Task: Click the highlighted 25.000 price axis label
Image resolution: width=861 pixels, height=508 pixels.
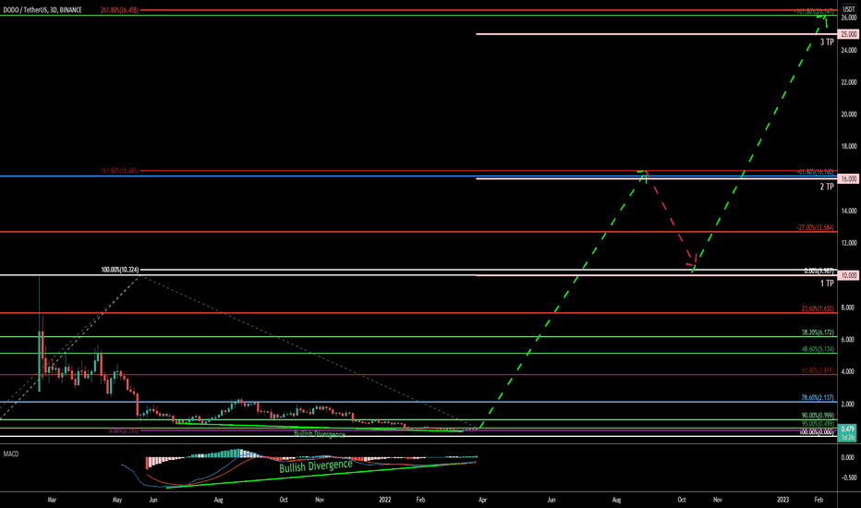Action: 849,34
